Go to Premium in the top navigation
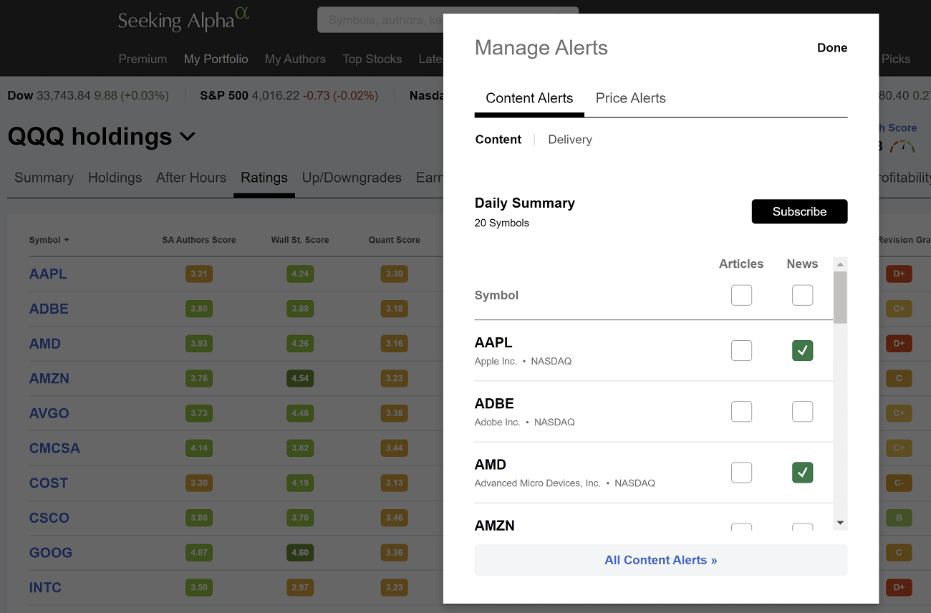The width and height of the screenshot is (931, 613). click(143, 59)
